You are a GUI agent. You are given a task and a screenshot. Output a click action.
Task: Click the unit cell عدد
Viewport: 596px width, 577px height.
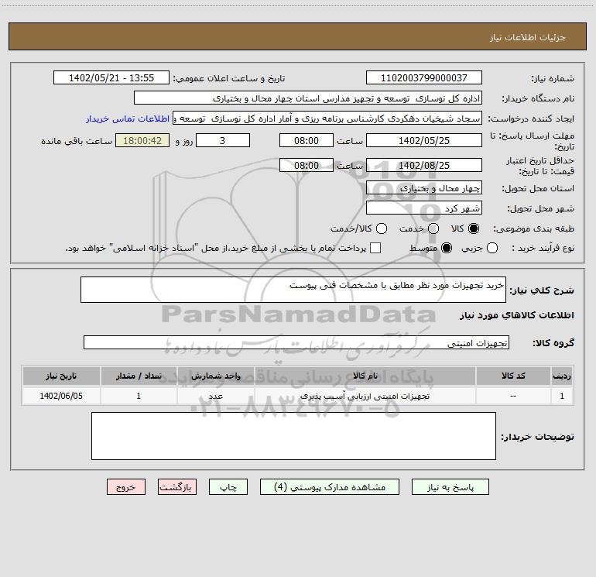click(x=215, y=396)
